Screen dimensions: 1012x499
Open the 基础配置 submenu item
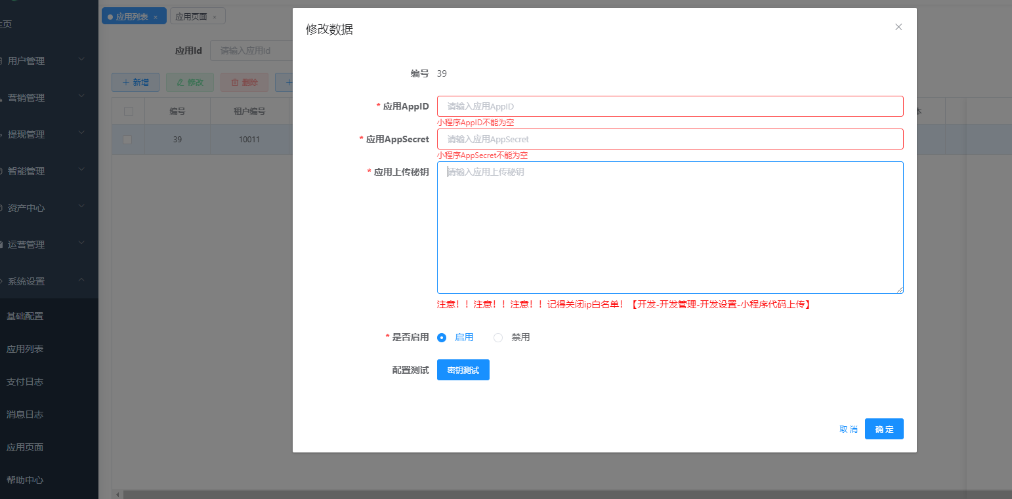pyautogui.click(x=49, y=316)
